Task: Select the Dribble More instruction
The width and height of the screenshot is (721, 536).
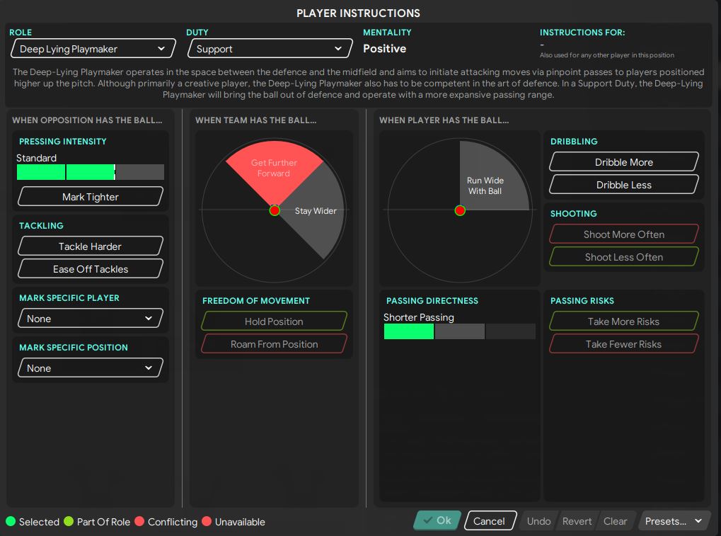Action: (x=623, y=162)
